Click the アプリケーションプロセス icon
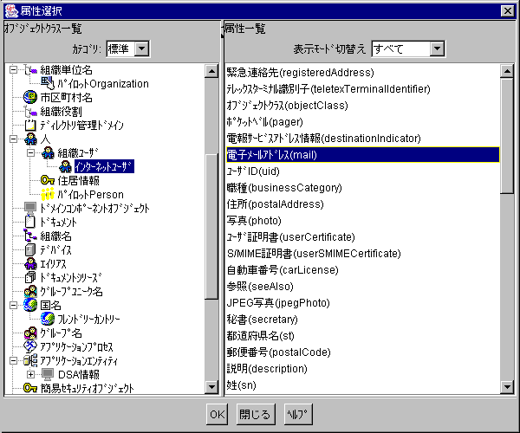The width and height of the screenshot is (520, 433). (x=30, y=347)
